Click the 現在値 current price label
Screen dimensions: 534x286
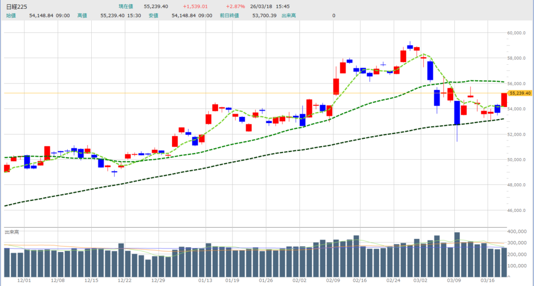point(127,6)
